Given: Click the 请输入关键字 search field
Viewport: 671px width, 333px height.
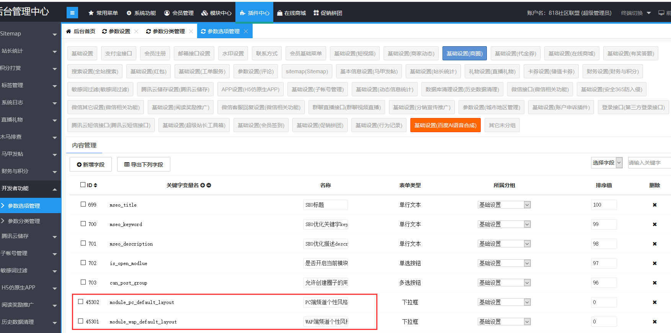Looking at the screenshot, I should pos(649,163).
